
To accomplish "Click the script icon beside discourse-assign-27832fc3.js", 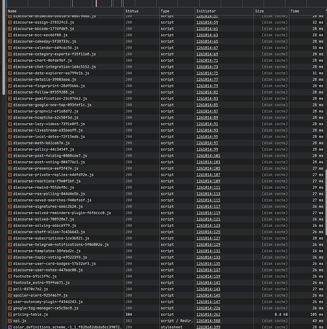I will pos(10,22).
